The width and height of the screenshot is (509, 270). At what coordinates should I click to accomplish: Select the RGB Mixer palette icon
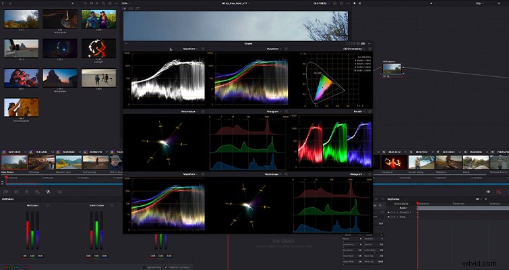point(49,192)
